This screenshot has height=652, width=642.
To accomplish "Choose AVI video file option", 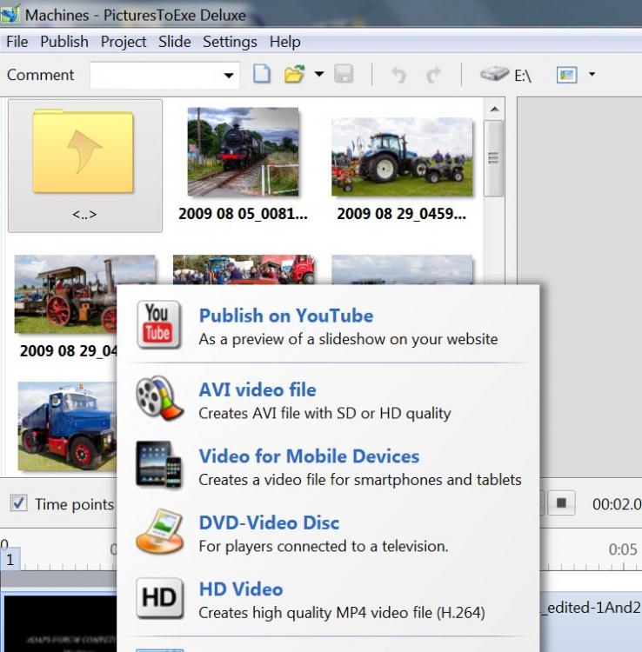I will point(257,389).
